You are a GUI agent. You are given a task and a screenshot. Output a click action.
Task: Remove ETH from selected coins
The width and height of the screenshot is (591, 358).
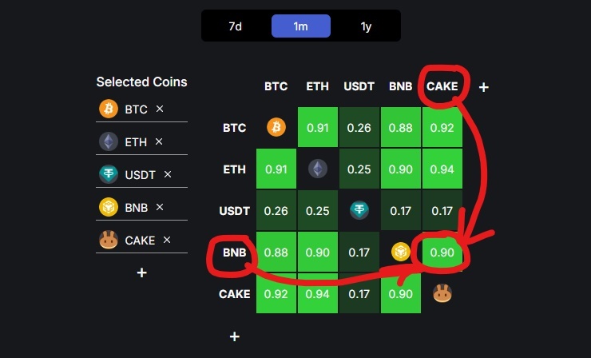coord(159,141)
